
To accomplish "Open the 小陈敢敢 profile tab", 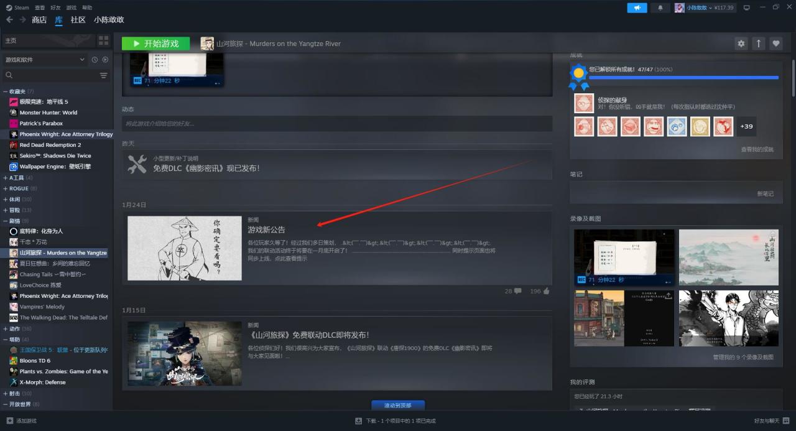I will coord(109,20).
